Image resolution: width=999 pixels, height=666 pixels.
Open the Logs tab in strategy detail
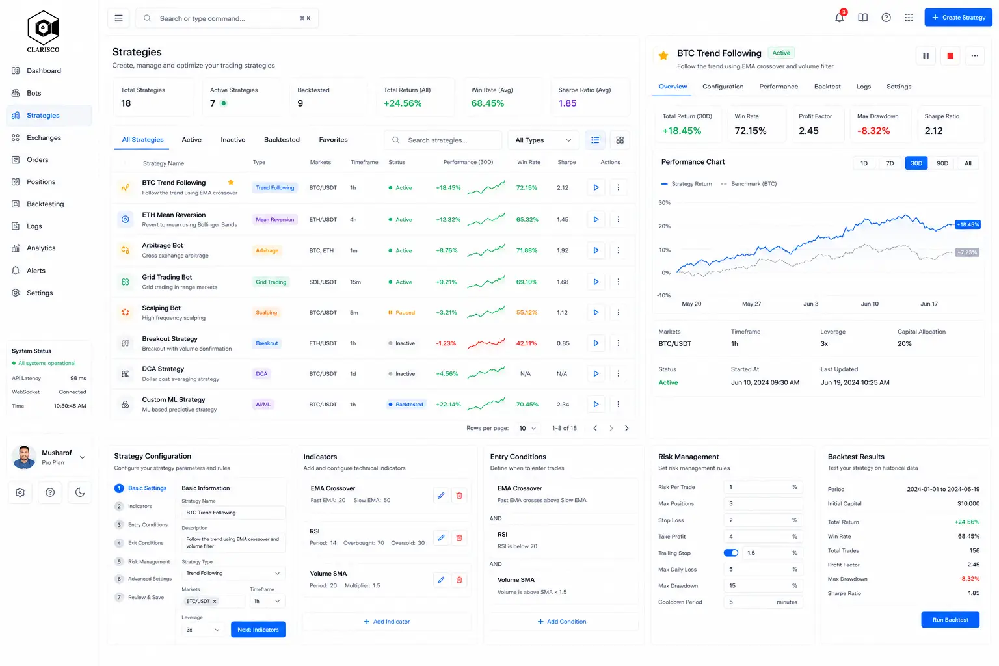(863, 87)
